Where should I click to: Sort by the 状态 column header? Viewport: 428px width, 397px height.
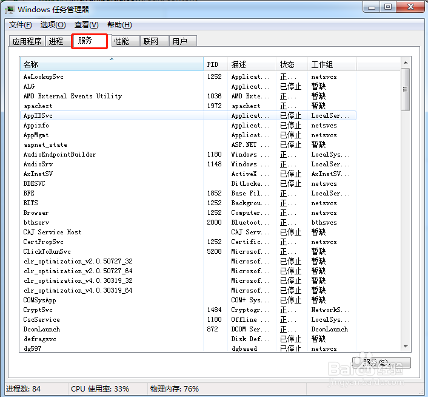pyautogui.click(x=292, y=64)
